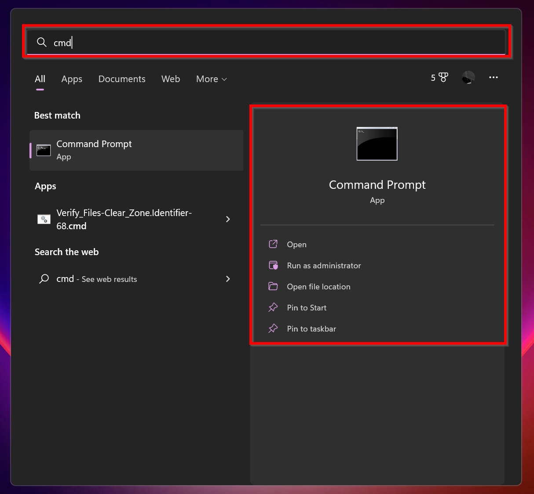Choose Pin to Start
534x494 pixels.
(x=377, y=308)
